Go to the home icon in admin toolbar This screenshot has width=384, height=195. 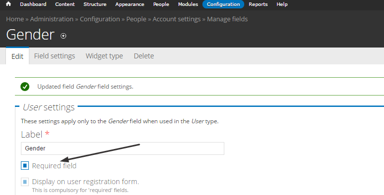[x=8, y=4]
